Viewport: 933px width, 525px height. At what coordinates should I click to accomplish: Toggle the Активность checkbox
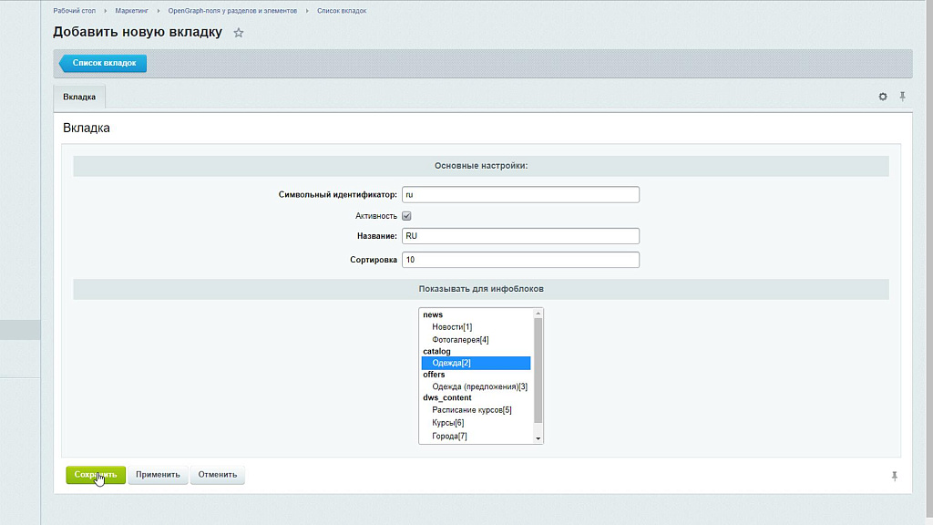(407, 216)
